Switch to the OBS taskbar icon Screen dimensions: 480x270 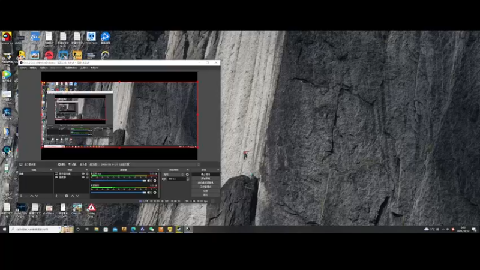(188, 229)
